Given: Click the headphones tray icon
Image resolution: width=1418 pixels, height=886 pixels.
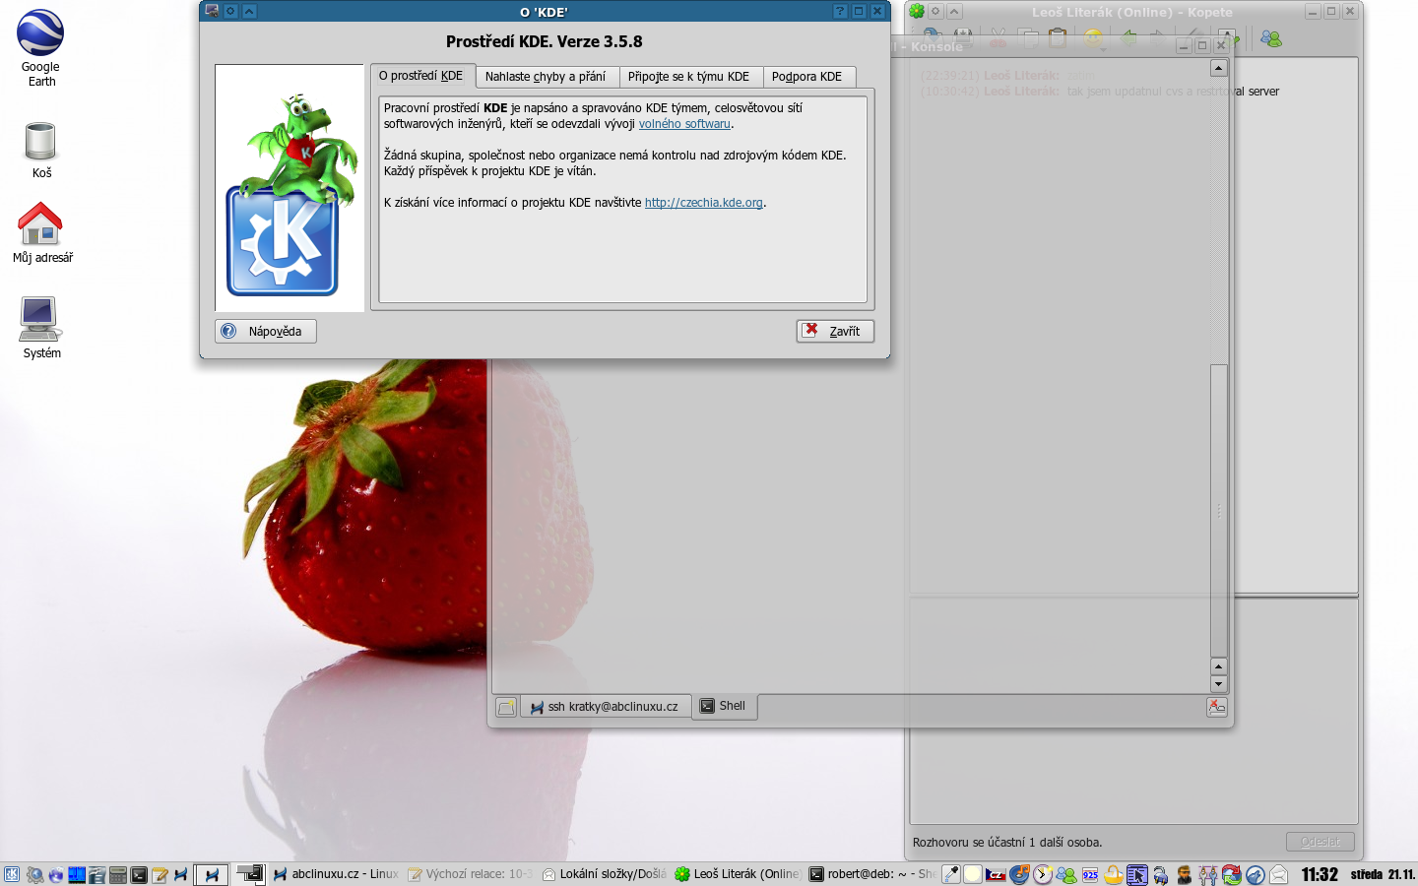Looking at the screenshot, I should 1161,874.
